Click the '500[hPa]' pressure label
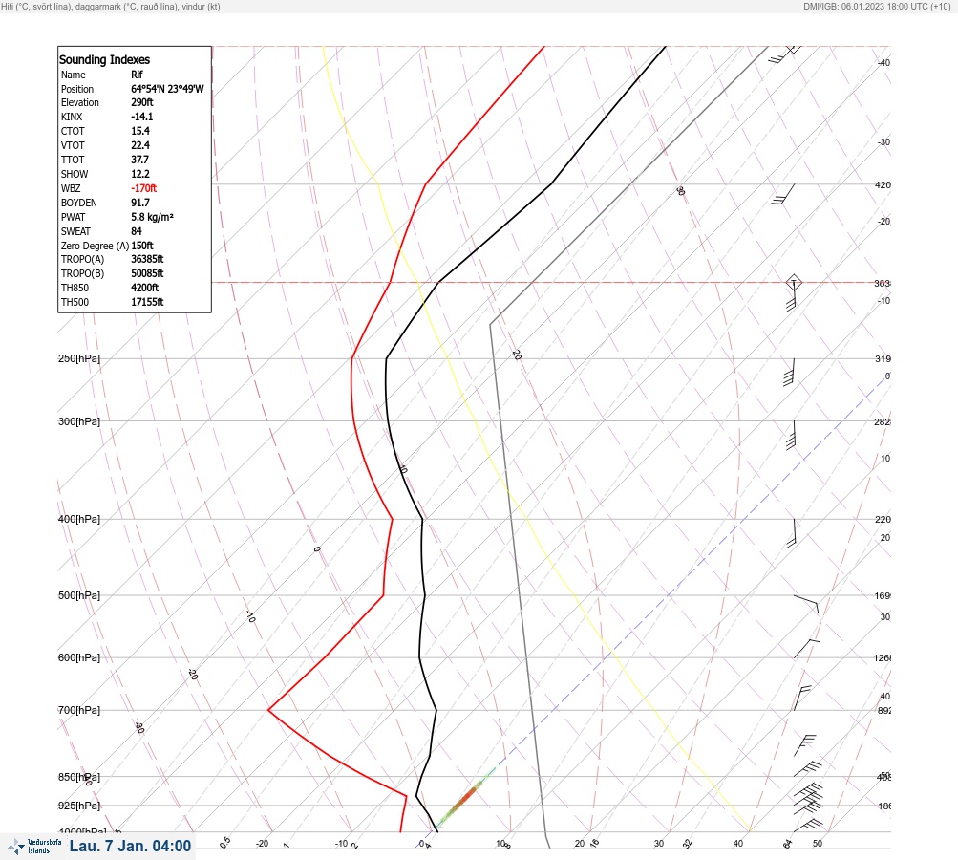958x860 pixels. click(79, 595)
